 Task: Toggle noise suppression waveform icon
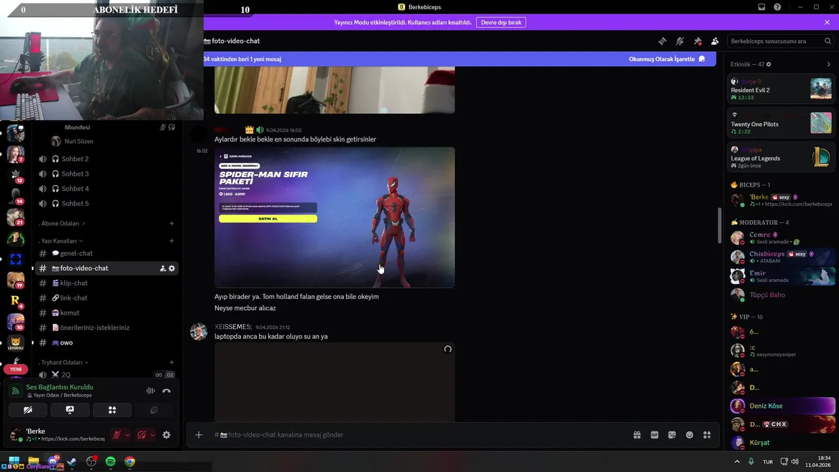tap(151, 391)
